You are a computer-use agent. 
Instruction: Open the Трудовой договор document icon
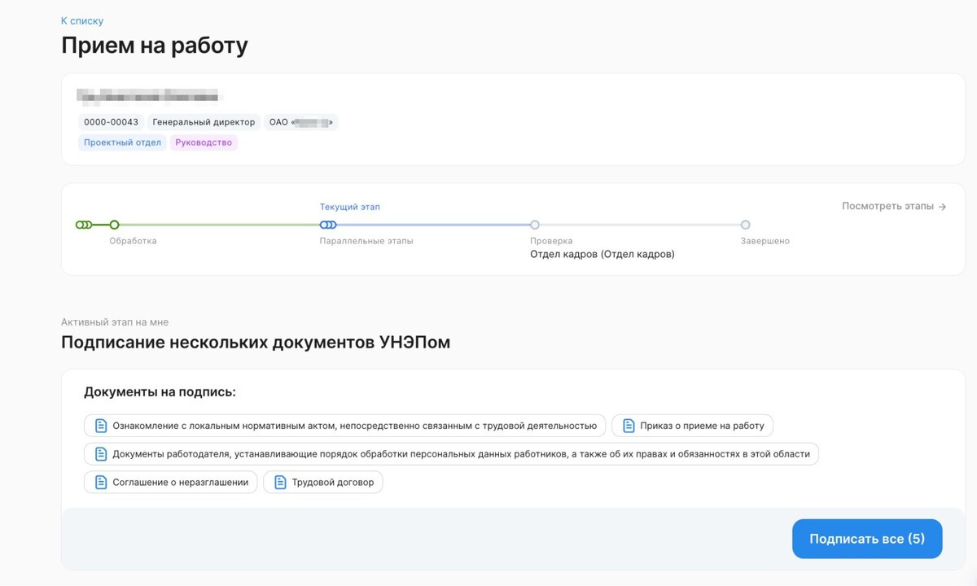point(280,483)
